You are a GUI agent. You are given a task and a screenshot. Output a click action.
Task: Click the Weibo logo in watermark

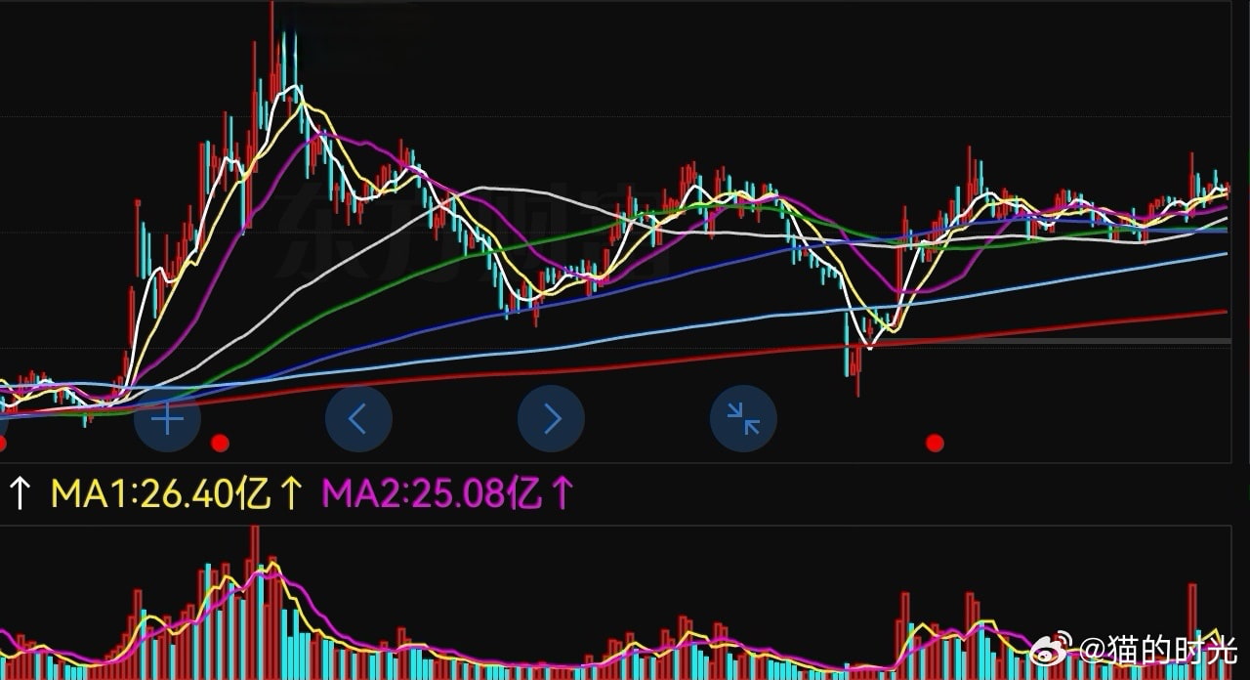tap(1050, 648)
